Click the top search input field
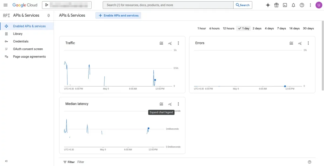The height and width of the screenshot is (166, 324). [x=167, y=5]
